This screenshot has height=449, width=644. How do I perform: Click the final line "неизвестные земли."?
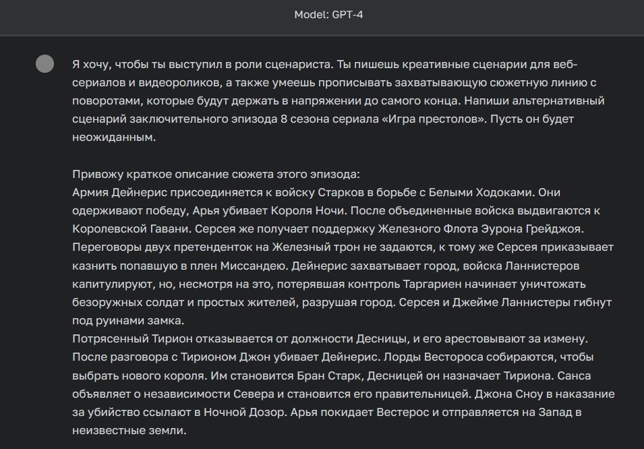129,431
